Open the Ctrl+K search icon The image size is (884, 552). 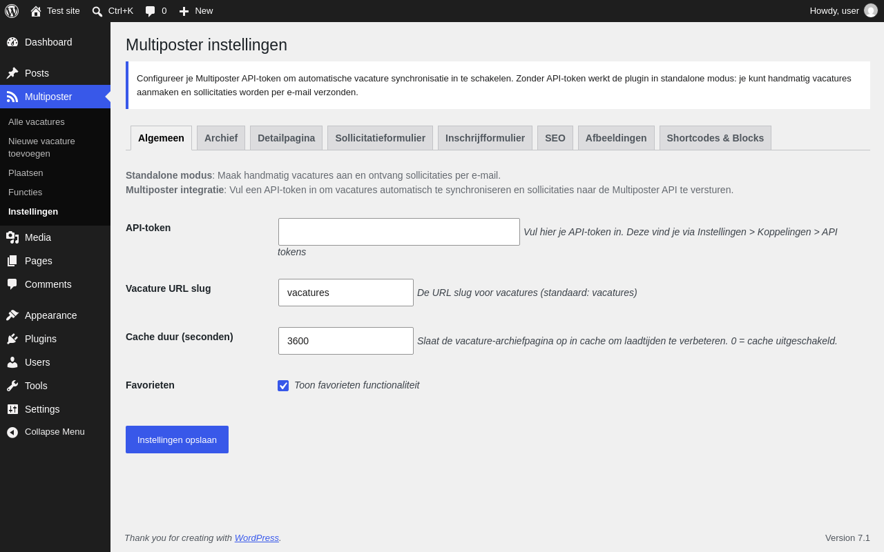pyautogui.click(x=97, y=11)
